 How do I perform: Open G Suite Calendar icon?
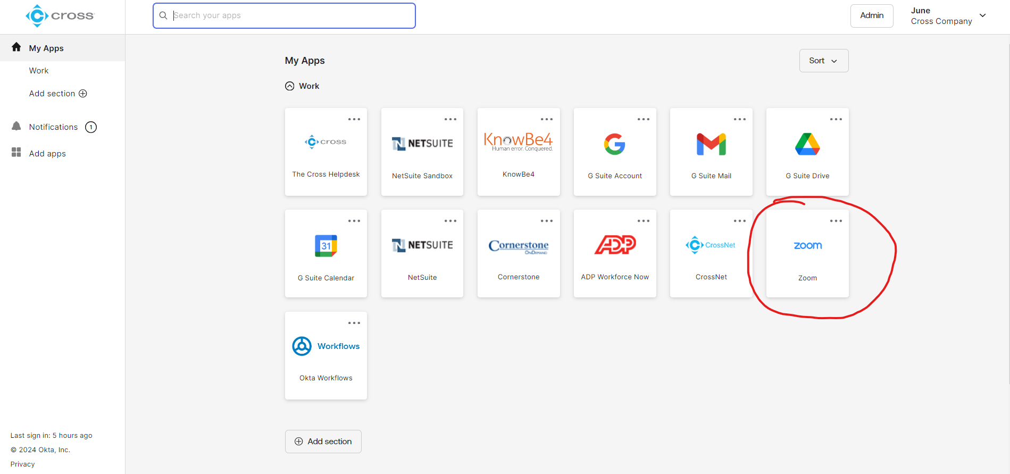326,246
